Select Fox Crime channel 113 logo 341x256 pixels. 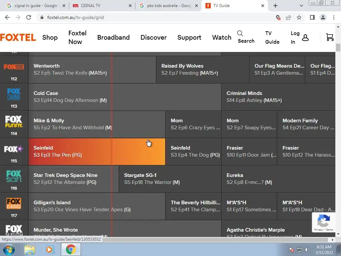click(14, 94)
